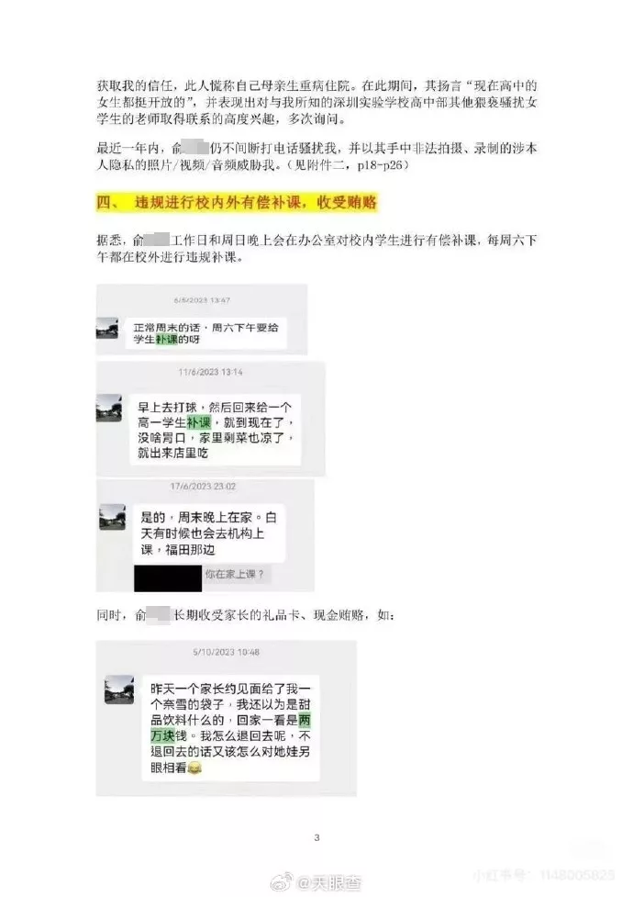The height and width of the screenshot is (897, 633).
Task: Click the 5/10/2023 10:48 timestamp
Action: (x=226, y=652)
